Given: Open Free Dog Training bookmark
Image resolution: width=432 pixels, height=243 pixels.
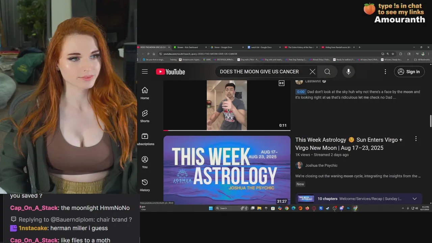Looking at the screenshot, I should click(x=296, y=60).
